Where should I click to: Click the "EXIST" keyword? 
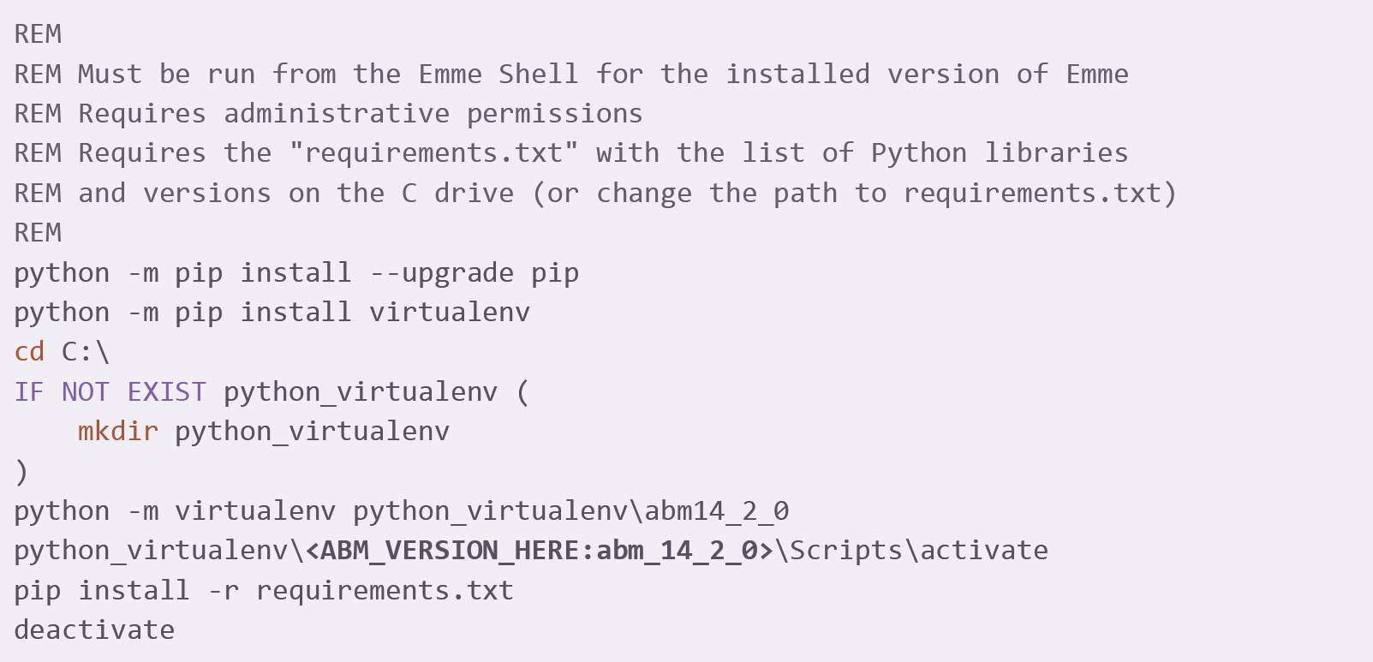pyautogui.click(x=166, y=392)
